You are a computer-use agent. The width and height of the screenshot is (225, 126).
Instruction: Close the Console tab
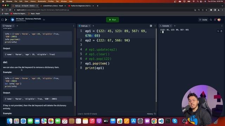click(x=171, y=26)
